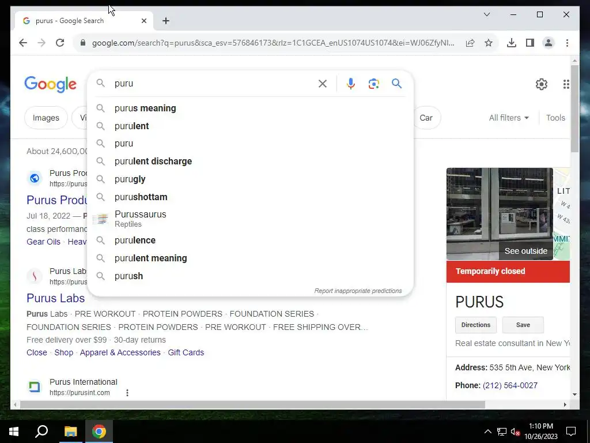Open Google quick settings gear
The width and height of the screenshot is (590, 443).
pyautogui.click(x=542, y=84)
